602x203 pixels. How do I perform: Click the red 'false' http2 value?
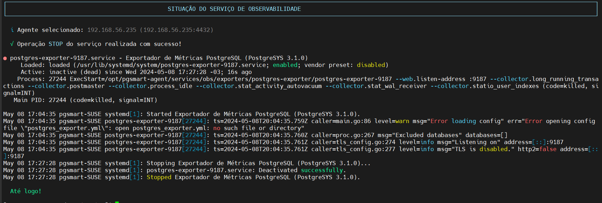[x=548, y=149]
